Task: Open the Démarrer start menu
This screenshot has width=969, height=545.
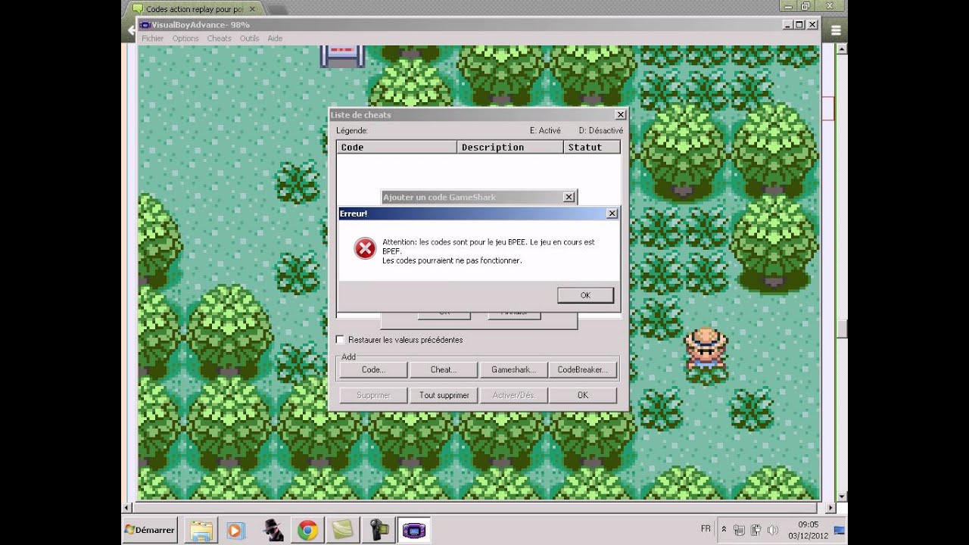Action: point(150,531)
